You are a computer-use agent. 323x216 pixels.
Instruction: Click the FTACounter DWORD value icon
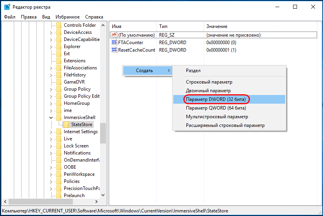point(115,43)
